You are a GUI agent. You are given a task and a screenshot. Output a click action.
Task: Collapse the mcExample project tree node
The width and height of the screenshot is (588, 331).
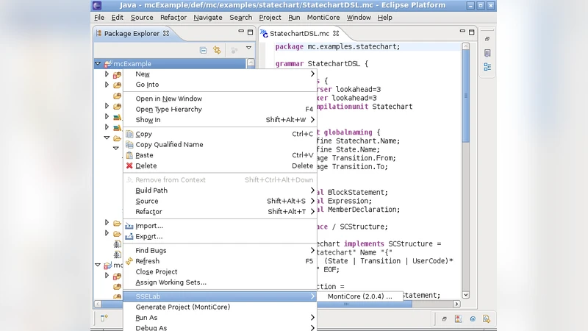(x=98, y=64)
